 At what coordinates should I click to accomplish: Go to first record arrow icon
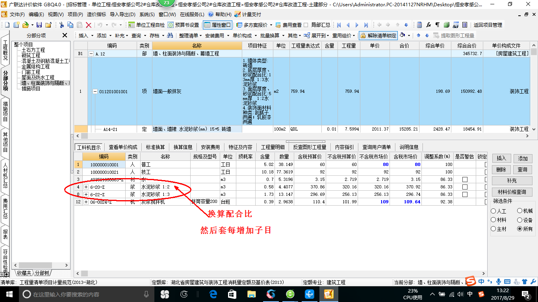coord(339,25)
